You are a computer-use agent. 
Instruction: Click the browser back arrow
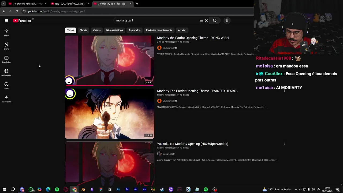click(4, 11)
